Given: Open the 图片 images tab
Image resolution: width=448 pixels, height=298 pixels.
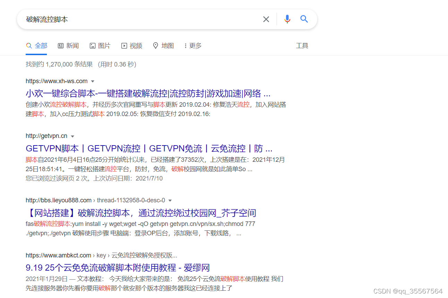Looking at the screenshot, I should 100,46.
